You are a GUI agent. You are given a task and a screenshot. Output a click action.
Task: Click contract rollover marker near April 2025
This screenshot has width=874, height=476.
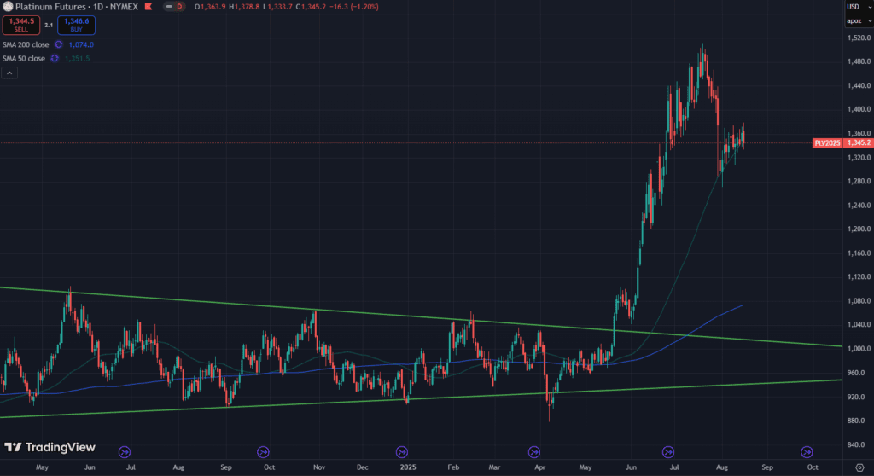534,451
